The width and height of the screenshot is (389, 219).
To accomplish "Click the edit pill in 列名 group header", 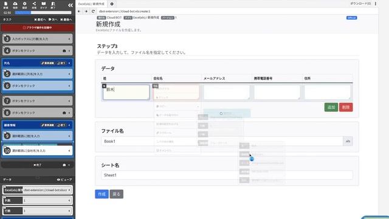I will click(47, 63).
